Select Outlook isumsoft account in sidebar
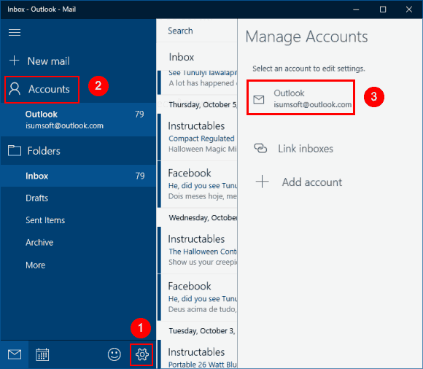423x369 pixels. point(78,120)
